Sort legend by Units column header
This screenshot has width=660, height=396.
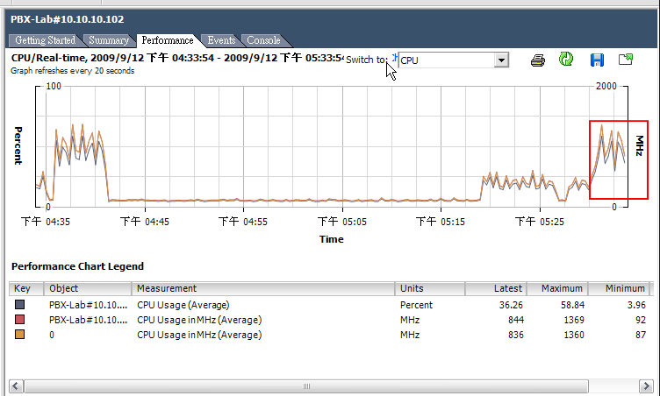click(430, 288)
